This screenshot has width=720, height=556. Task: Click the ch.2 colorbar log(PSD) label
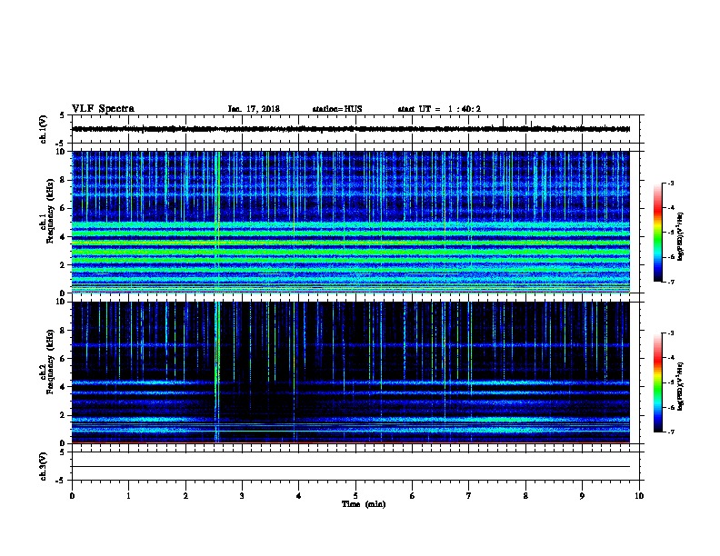[680, 386]
